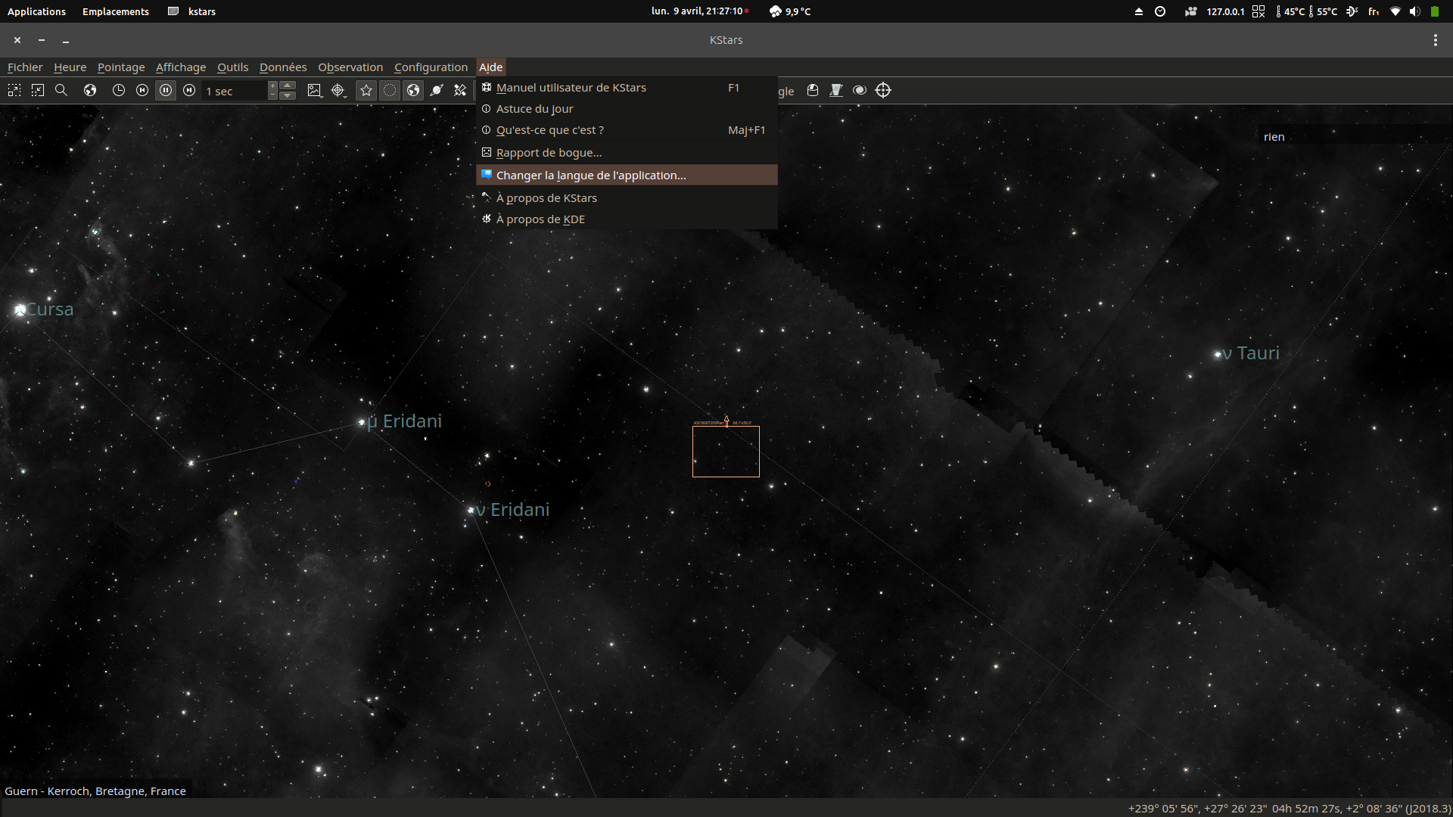The height and width of the screenshot is (817, 1453).
Task: Expand the FOV target symbol dropdown
Action: point(346,95)
